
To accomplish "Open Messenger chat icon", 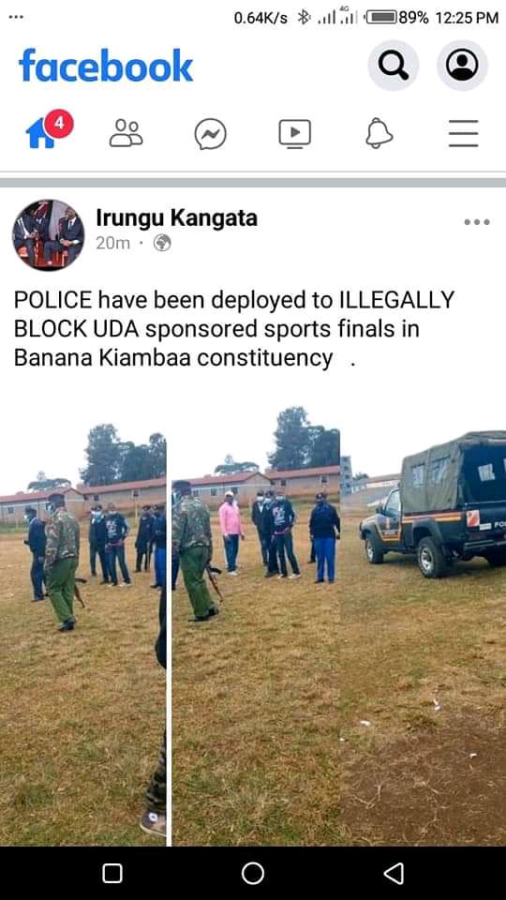I will (211, 134).
